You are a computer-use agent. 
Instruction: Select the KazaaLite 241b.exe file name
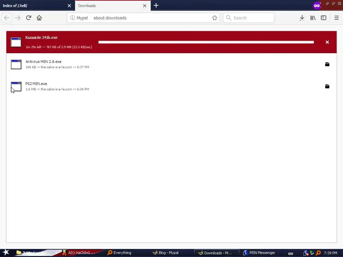[41, 37]
